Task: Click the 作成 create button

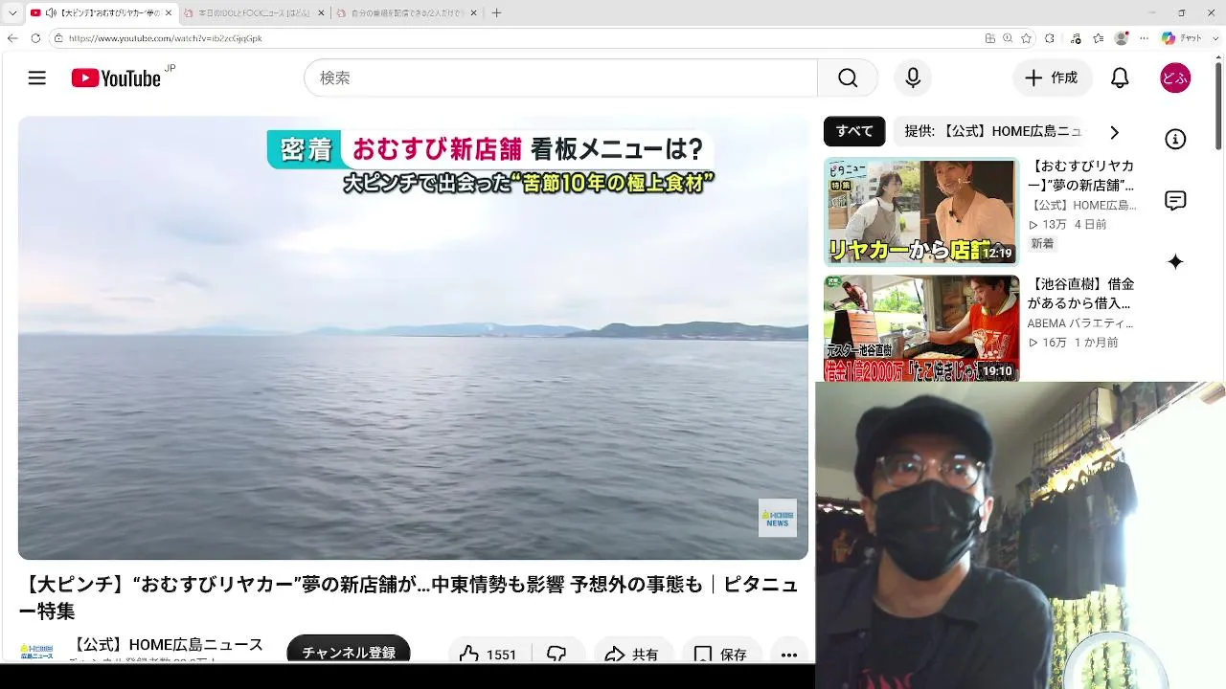Action: coord(1052,78)
